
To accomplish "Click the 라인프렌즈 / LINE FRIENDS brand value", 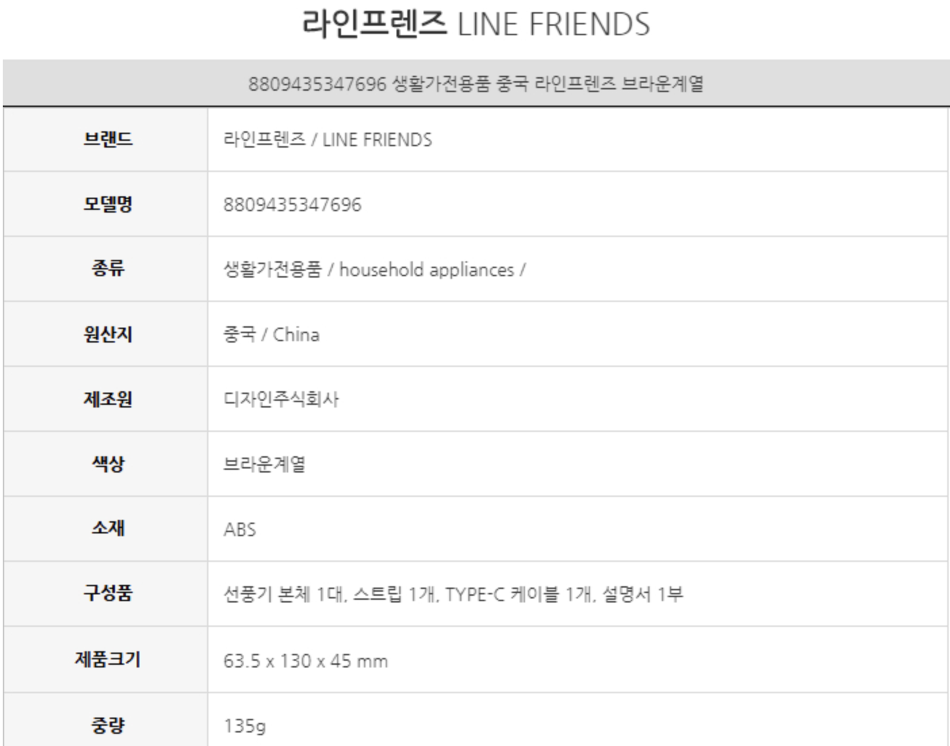I will [x=327, y=139].
